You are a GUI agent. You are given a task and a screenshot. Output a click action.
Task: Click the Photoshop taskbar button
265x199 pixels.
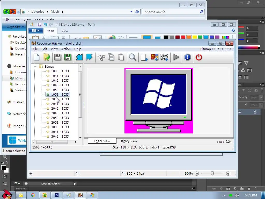(x=57, y=195)
